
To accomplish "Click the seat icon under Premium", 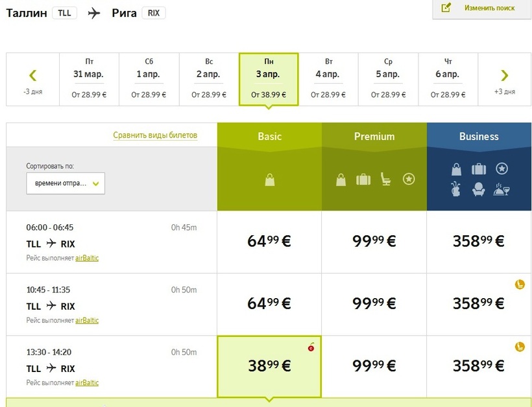I will [x=386, y=180].
